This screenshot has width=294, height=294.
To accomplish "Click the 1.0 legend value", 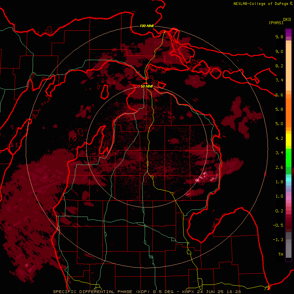I will pyautogui.click(x=279, y=196).
